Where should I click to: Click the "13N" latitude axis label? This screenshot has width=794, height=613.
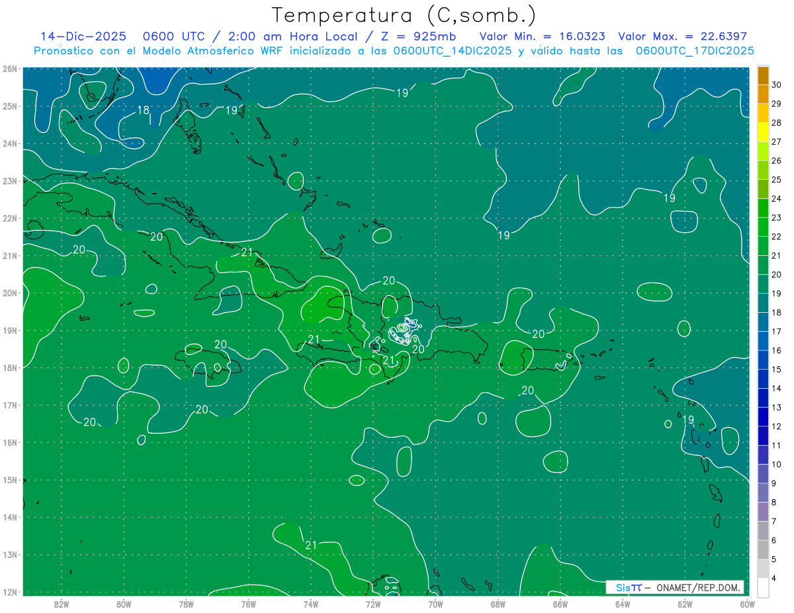point(9,554)
